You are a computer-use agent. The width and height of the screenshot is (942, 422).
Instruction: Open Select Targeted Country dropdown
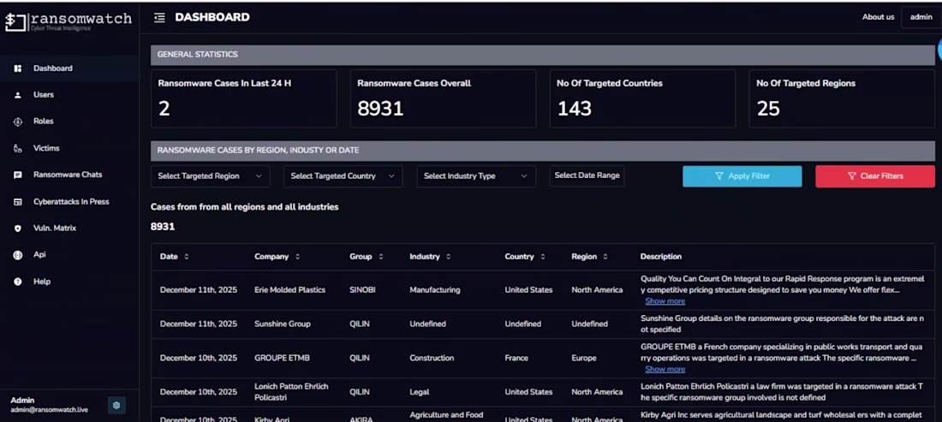343,176
